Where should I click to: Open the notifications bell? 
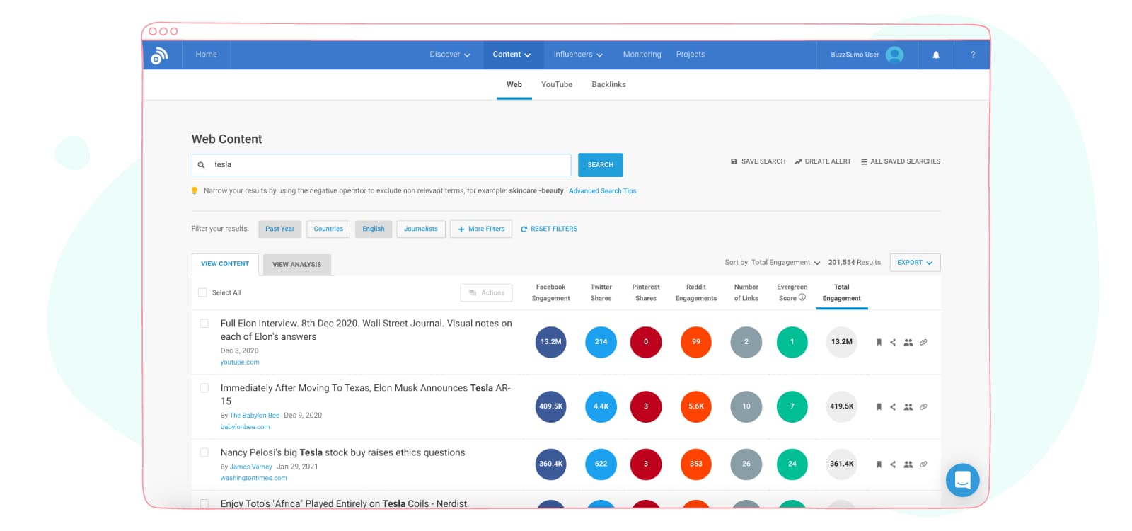click(936, 55)
